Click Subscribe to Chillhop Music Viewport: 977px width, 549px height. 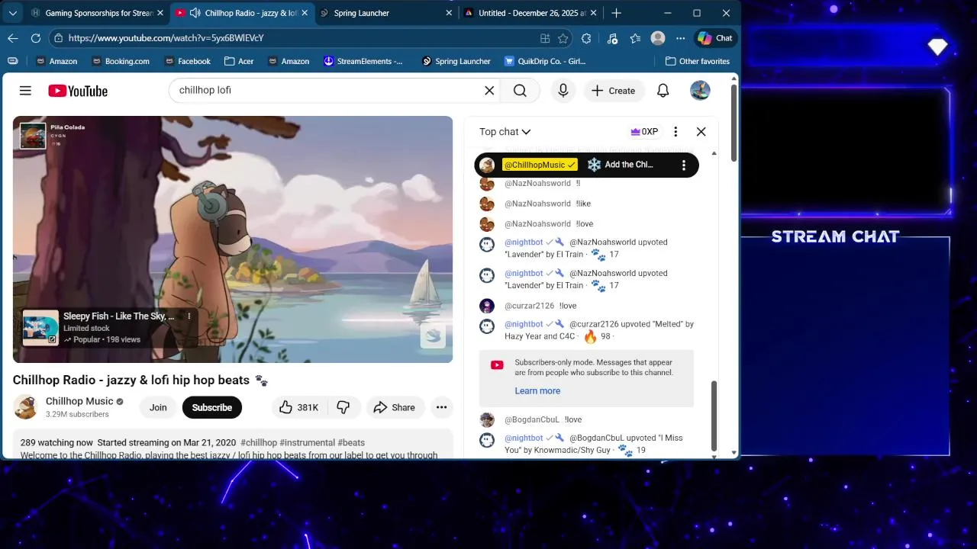click(x=212, y=407)
